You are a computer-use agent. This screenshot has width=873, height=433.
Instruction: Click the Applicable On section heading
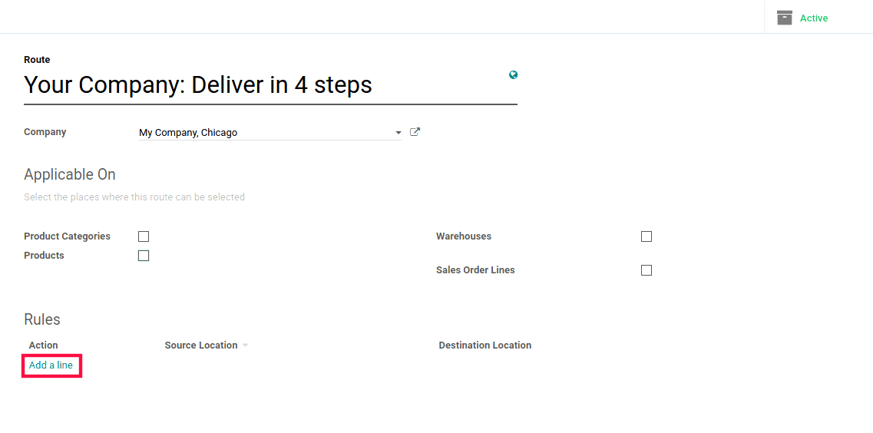tap(70, 175)
